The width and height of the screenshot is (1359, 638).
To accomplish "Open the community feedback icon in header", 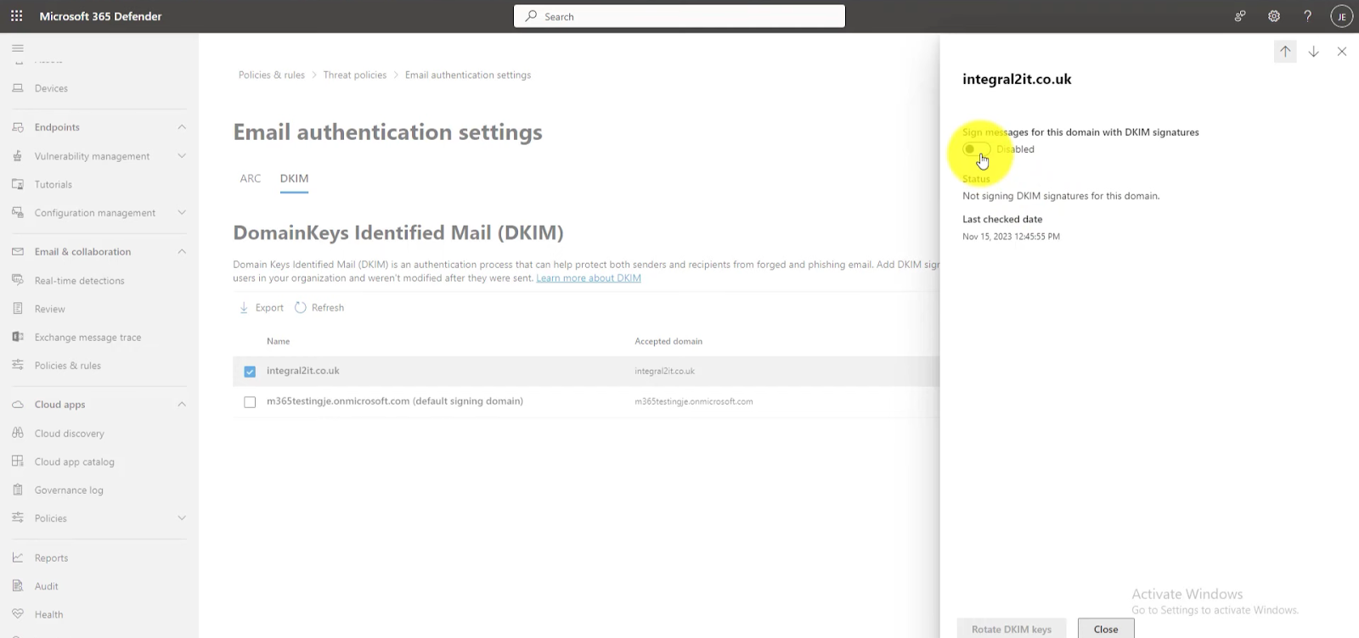I will pos(1240,16).
